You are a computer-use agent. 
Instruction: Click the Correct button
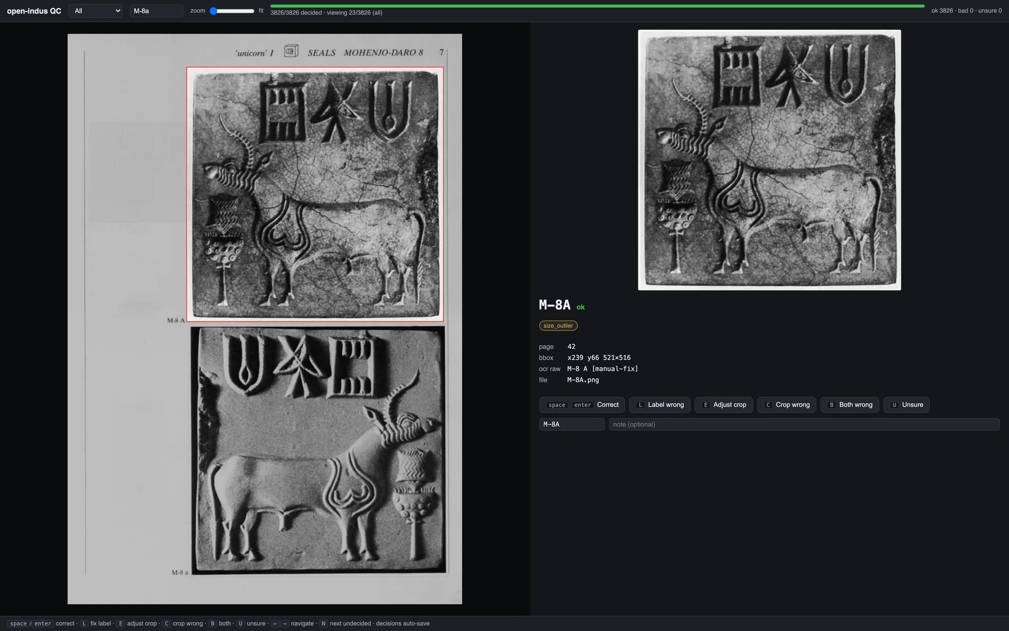582,405
